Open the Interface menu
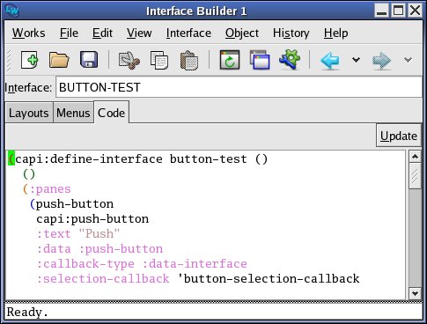 point(188,33)
